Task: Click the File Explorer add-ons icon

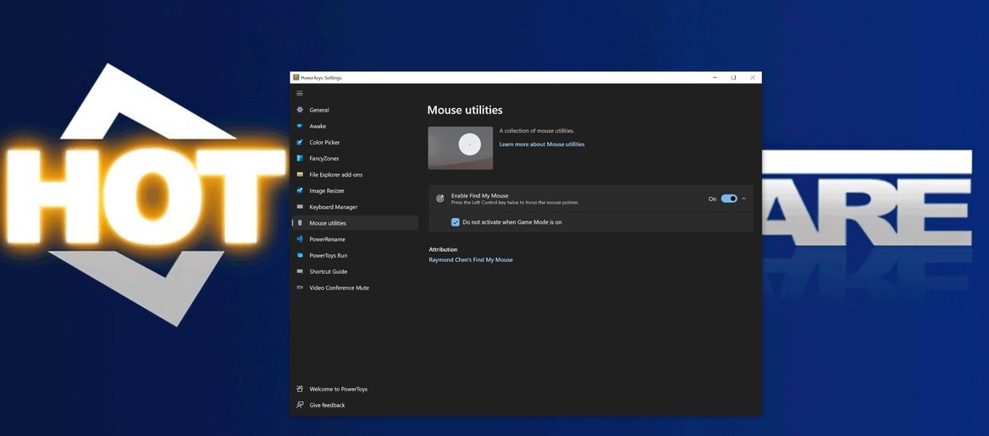Action: pyautogui.click(x=300, y=174)
